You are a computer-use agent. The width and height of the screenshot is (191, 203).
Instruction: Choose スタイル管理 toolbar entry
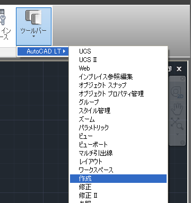tap(118, 111)
